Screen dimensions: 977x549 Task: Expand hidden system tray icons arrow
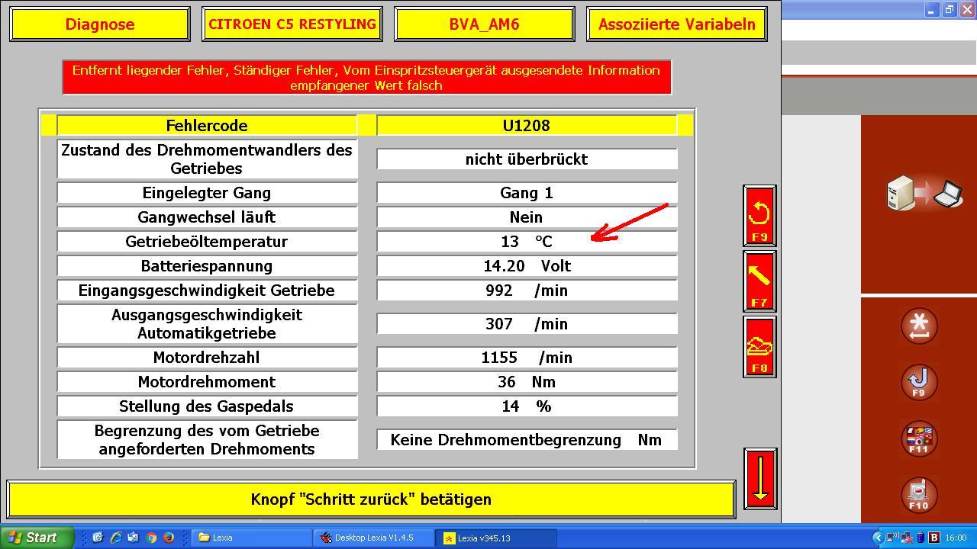[878, 538]
